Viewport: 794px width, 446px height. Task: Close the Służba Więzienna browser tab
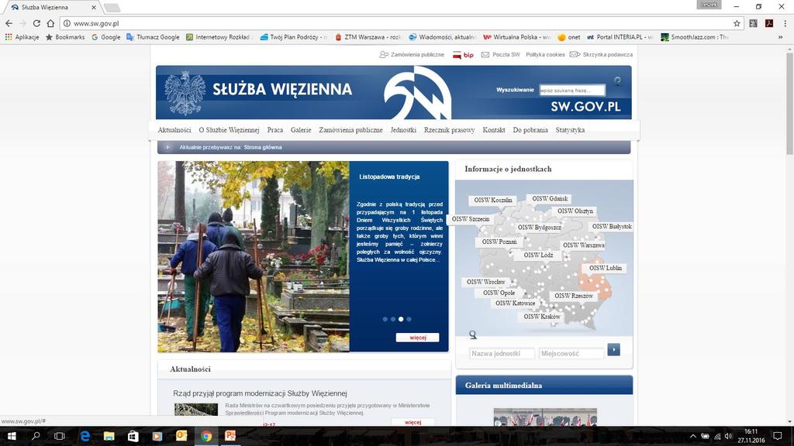pyautogui.click(x=94, y=7)
